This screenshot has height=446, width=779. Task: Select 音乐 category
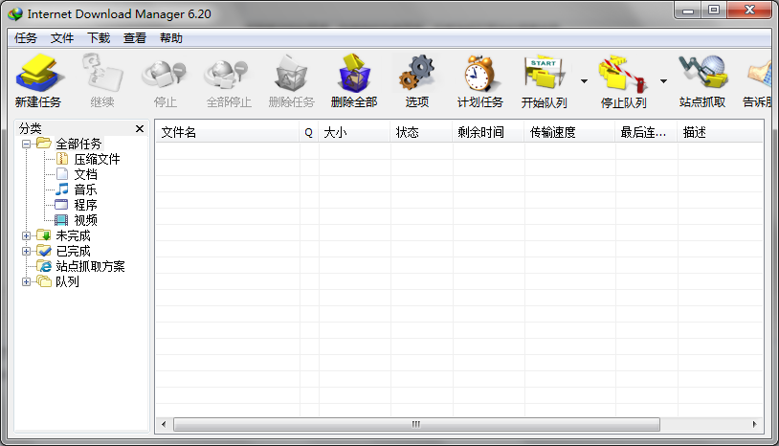pyautogui.click(x=85, y=190)
